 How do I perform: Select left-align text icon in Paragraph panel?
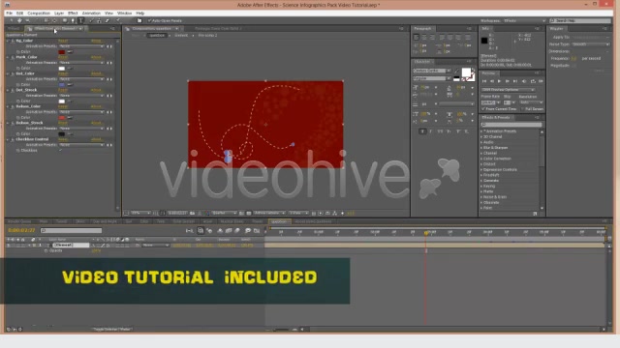[x=416, y=38]
